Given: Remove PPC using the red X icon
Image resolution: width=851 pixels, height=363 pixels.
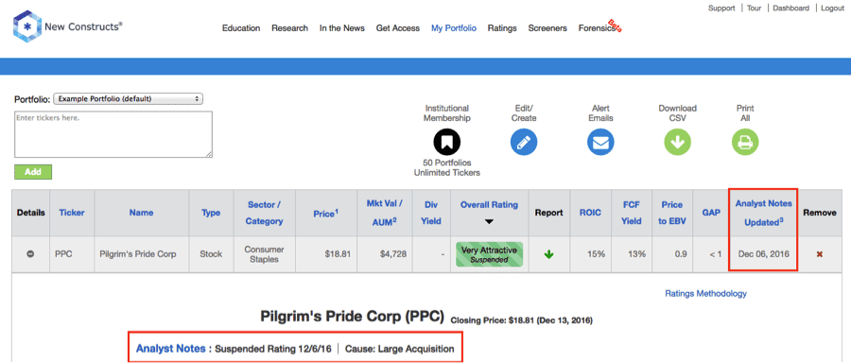Looking at the screenshot, I should click(820, 254).
